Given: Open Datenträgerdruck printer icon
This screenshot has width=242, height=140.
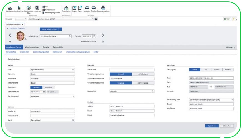Looking at the screenshot, I should (103, 8).
